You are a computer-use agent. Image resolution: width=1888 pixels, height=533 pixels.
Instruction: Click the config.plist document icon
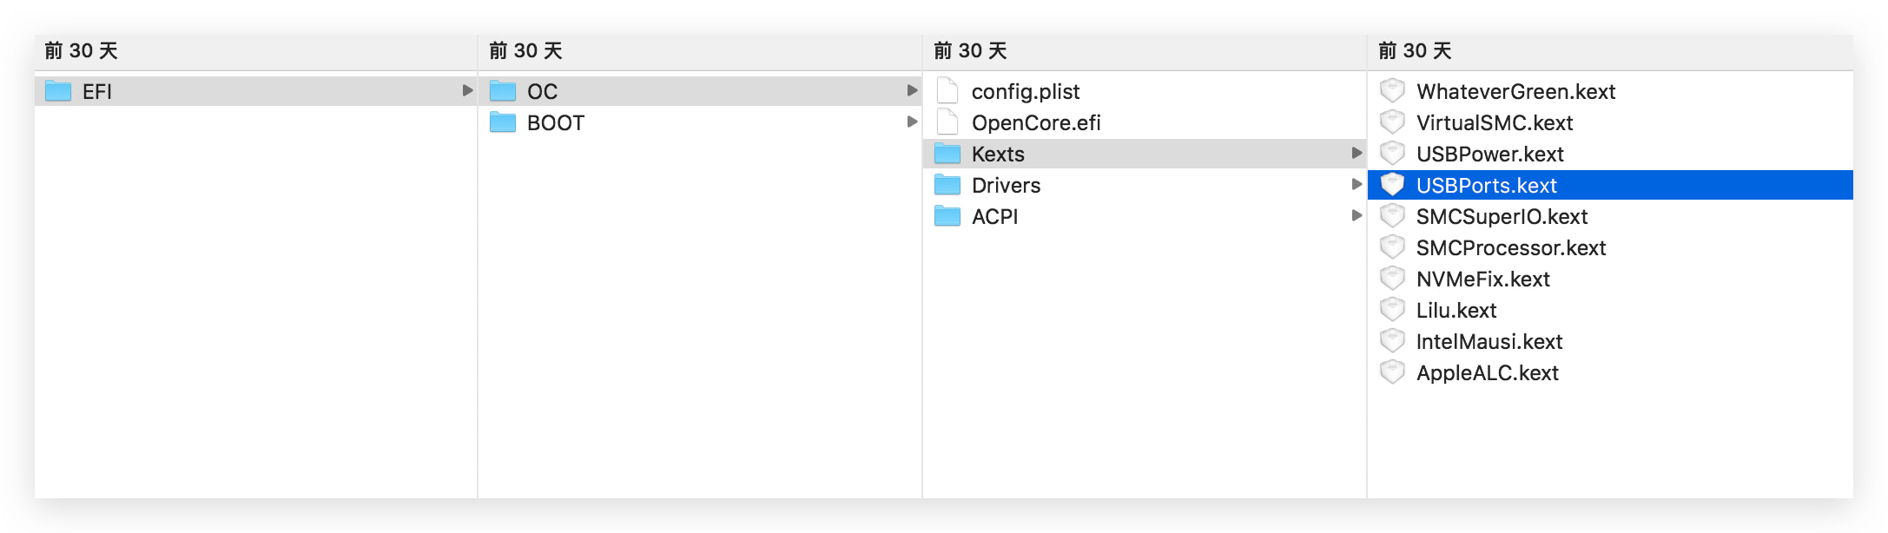pyautogui.click(x=947, y=91)
